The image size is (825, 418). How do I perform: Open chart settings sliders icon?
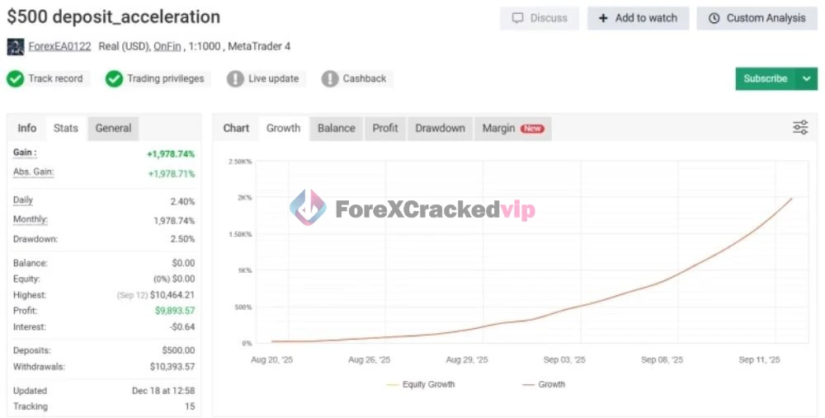800,127
